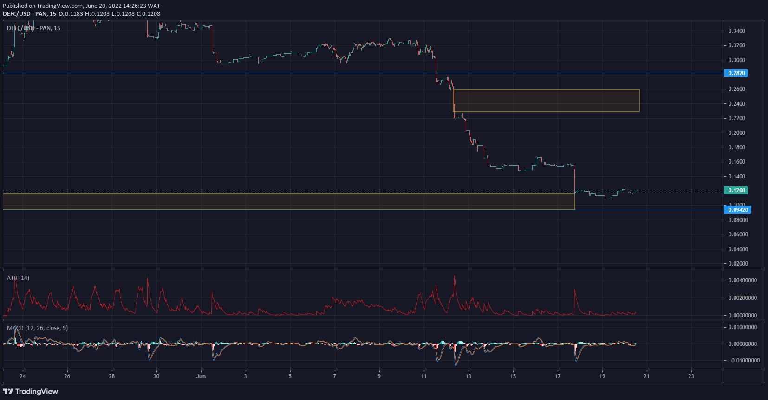Click the 0.1400 price axis label
The height and width of the screenshot is (400, 768).
point(737,177)
